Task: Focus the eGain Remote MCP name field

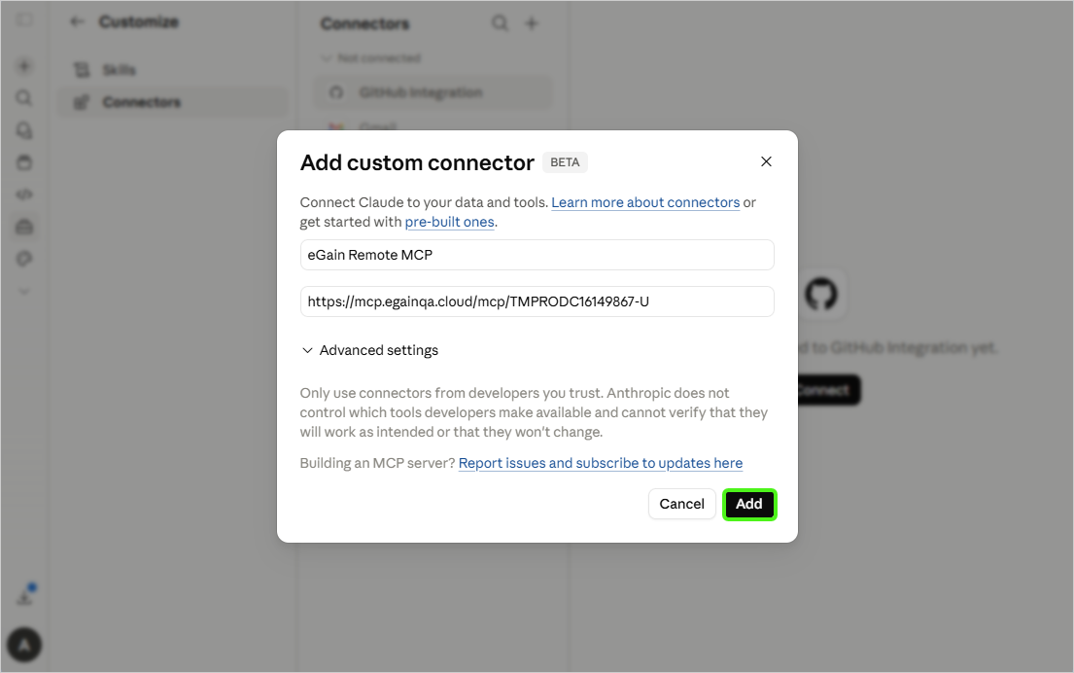Action: [x=537, y=255]
